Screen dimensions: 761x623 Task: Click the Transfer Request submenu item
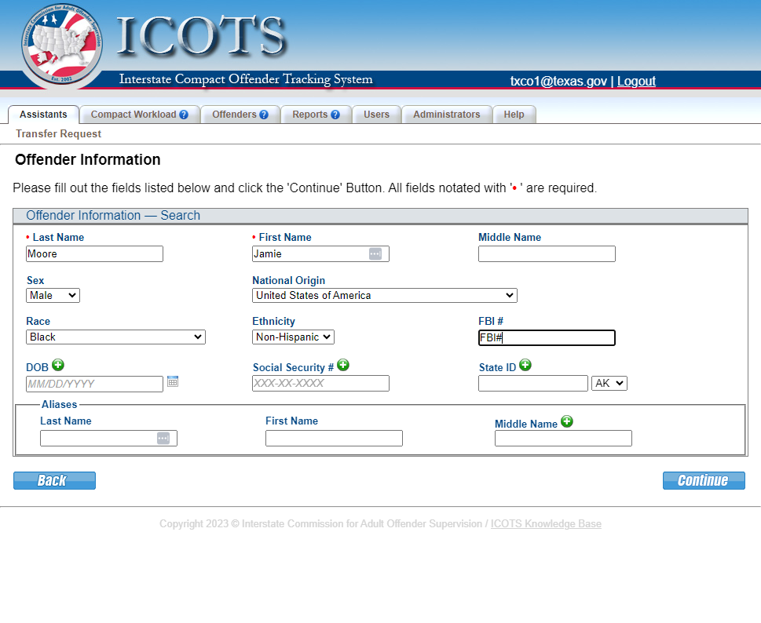[x=58, y=134]
